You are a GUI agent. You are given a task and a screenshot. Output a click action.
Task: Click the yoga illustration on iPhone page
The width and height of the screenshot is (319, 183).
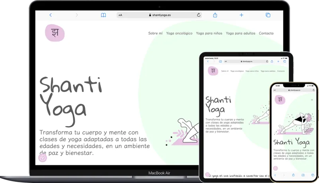pos(295,124)
